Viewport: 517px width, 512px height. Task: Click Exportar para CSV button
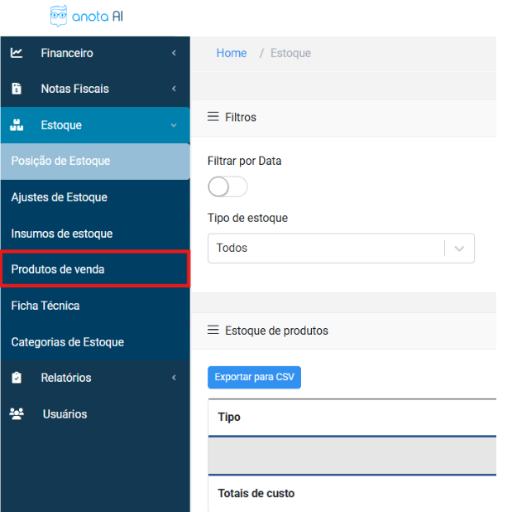click(254, 377)
